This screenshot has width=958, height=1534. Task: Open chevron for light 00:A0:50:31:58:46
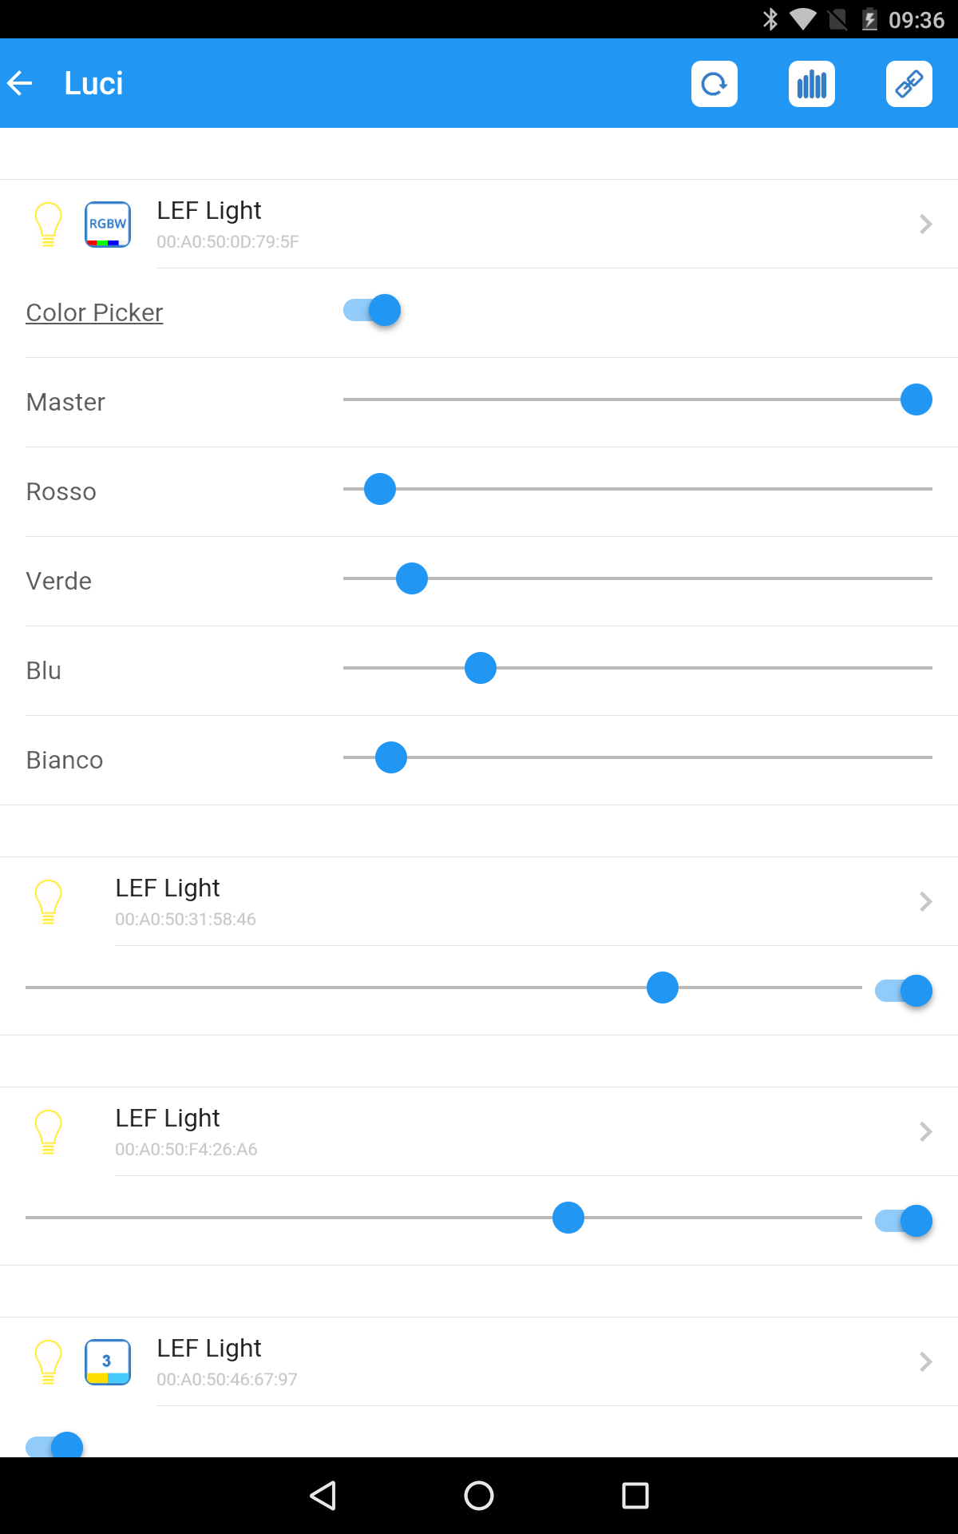[925, 901]
